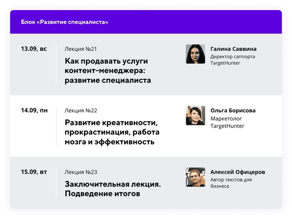
Task: Click the 'Лекция №22' label
Action: 81,111
